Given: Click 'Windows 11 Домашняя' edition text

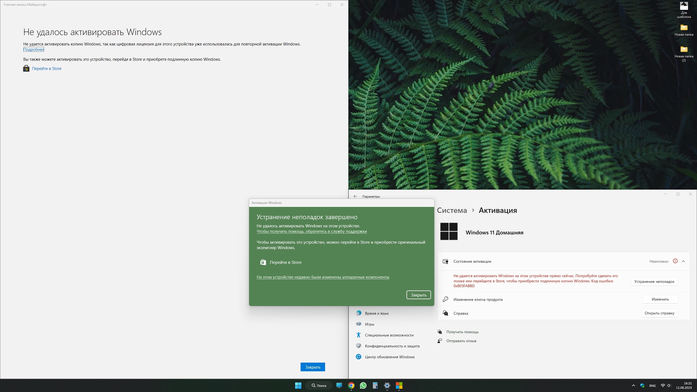Looking at the screenshot, I should (x=494, y=232).
